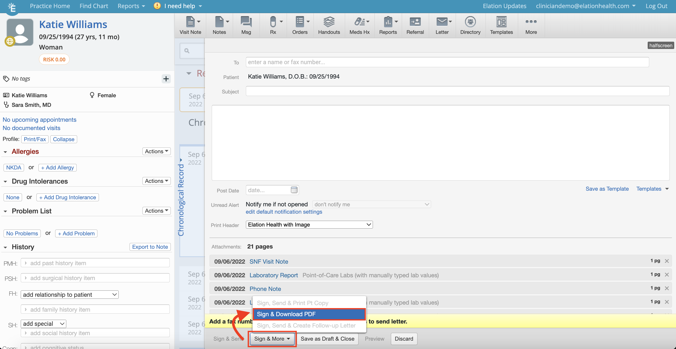This screenshot has height=349, width=676.
Task: Click the Directory icon
Action: click(470, 22)
